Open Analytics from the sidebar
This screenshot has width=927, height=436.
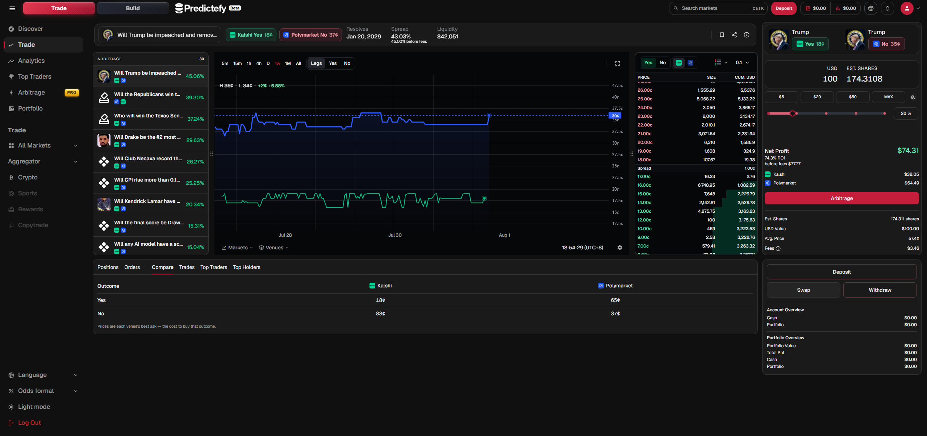pos(43,61)
